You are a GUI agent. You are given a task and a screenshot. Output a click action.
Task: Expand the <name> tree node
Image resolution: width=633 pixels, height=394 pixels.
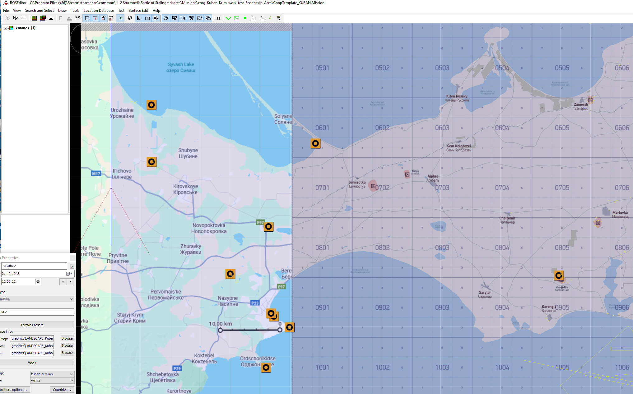[5, 28]
